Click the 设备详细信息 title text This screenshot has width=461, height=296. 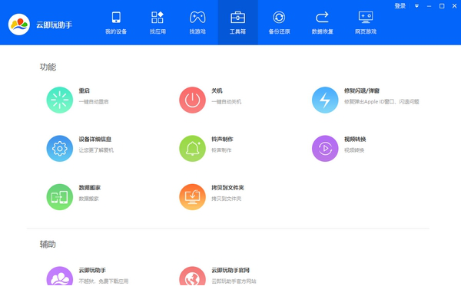click(95, 140)
